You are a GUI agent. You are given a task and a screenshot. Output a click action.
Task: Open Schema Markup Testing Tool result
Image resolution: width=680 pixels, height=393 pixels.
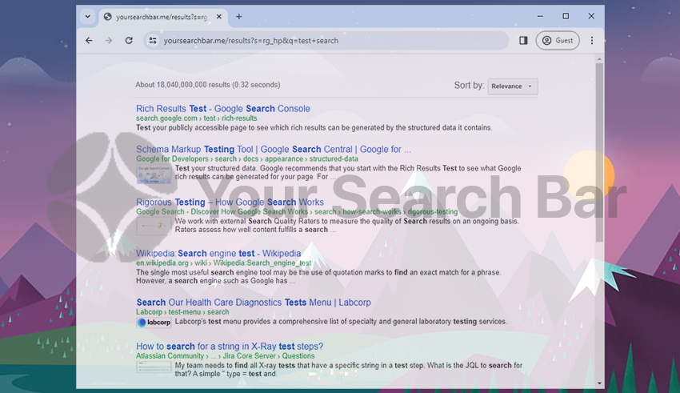click(274, 149)
